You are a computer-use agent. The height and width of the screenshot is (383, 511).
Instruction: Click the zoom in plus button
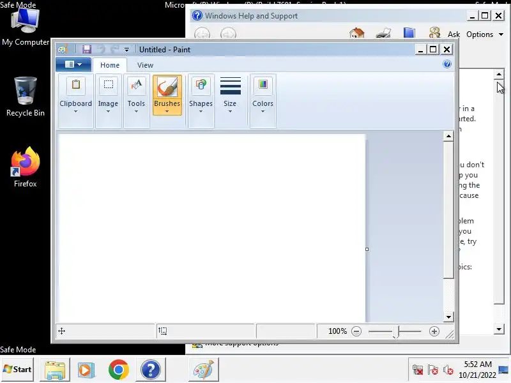coord(434,331)
